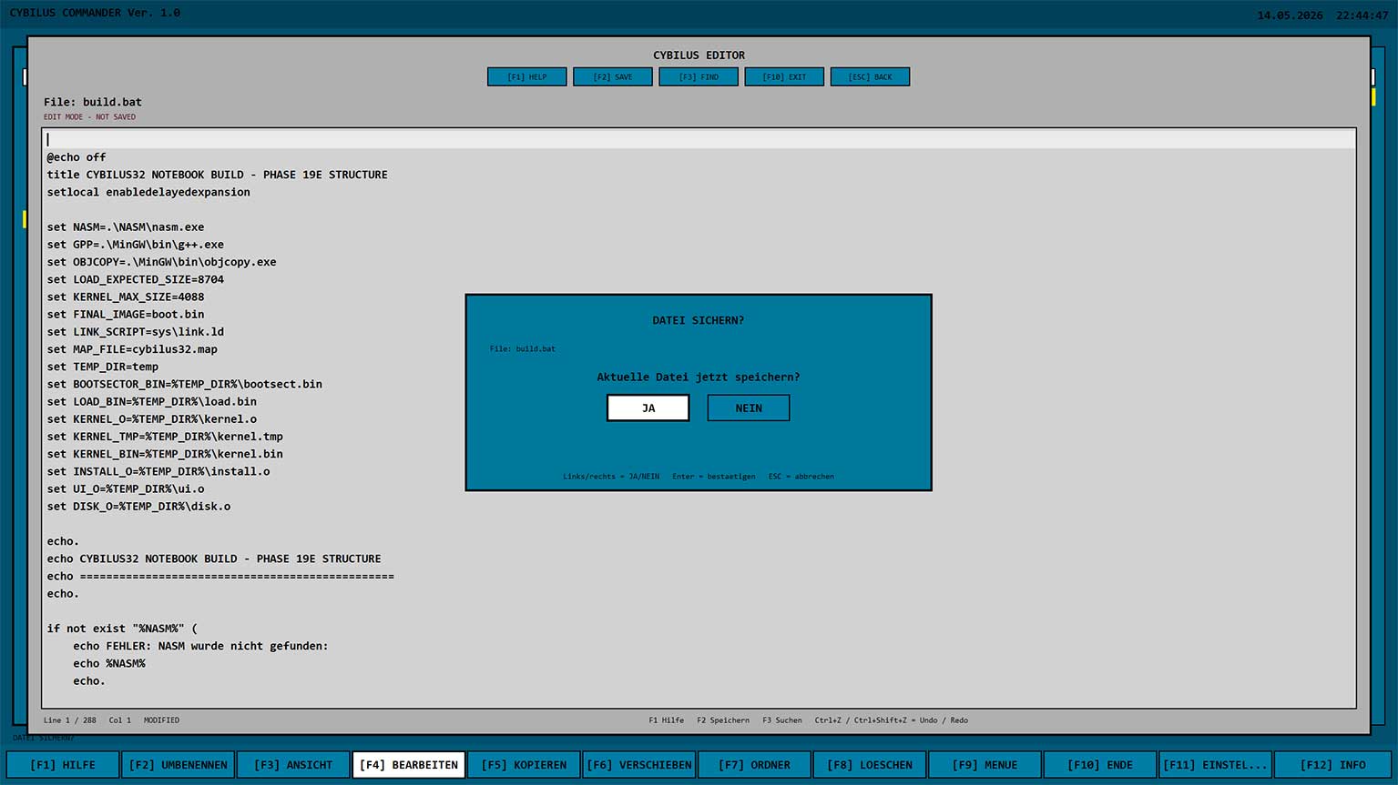
Task: Click the '@echo off' line
Action: pyautogui.click(x=77, y=157)
